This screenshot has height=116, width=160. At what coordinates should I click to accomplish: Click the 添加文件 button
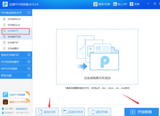point(47,112)
